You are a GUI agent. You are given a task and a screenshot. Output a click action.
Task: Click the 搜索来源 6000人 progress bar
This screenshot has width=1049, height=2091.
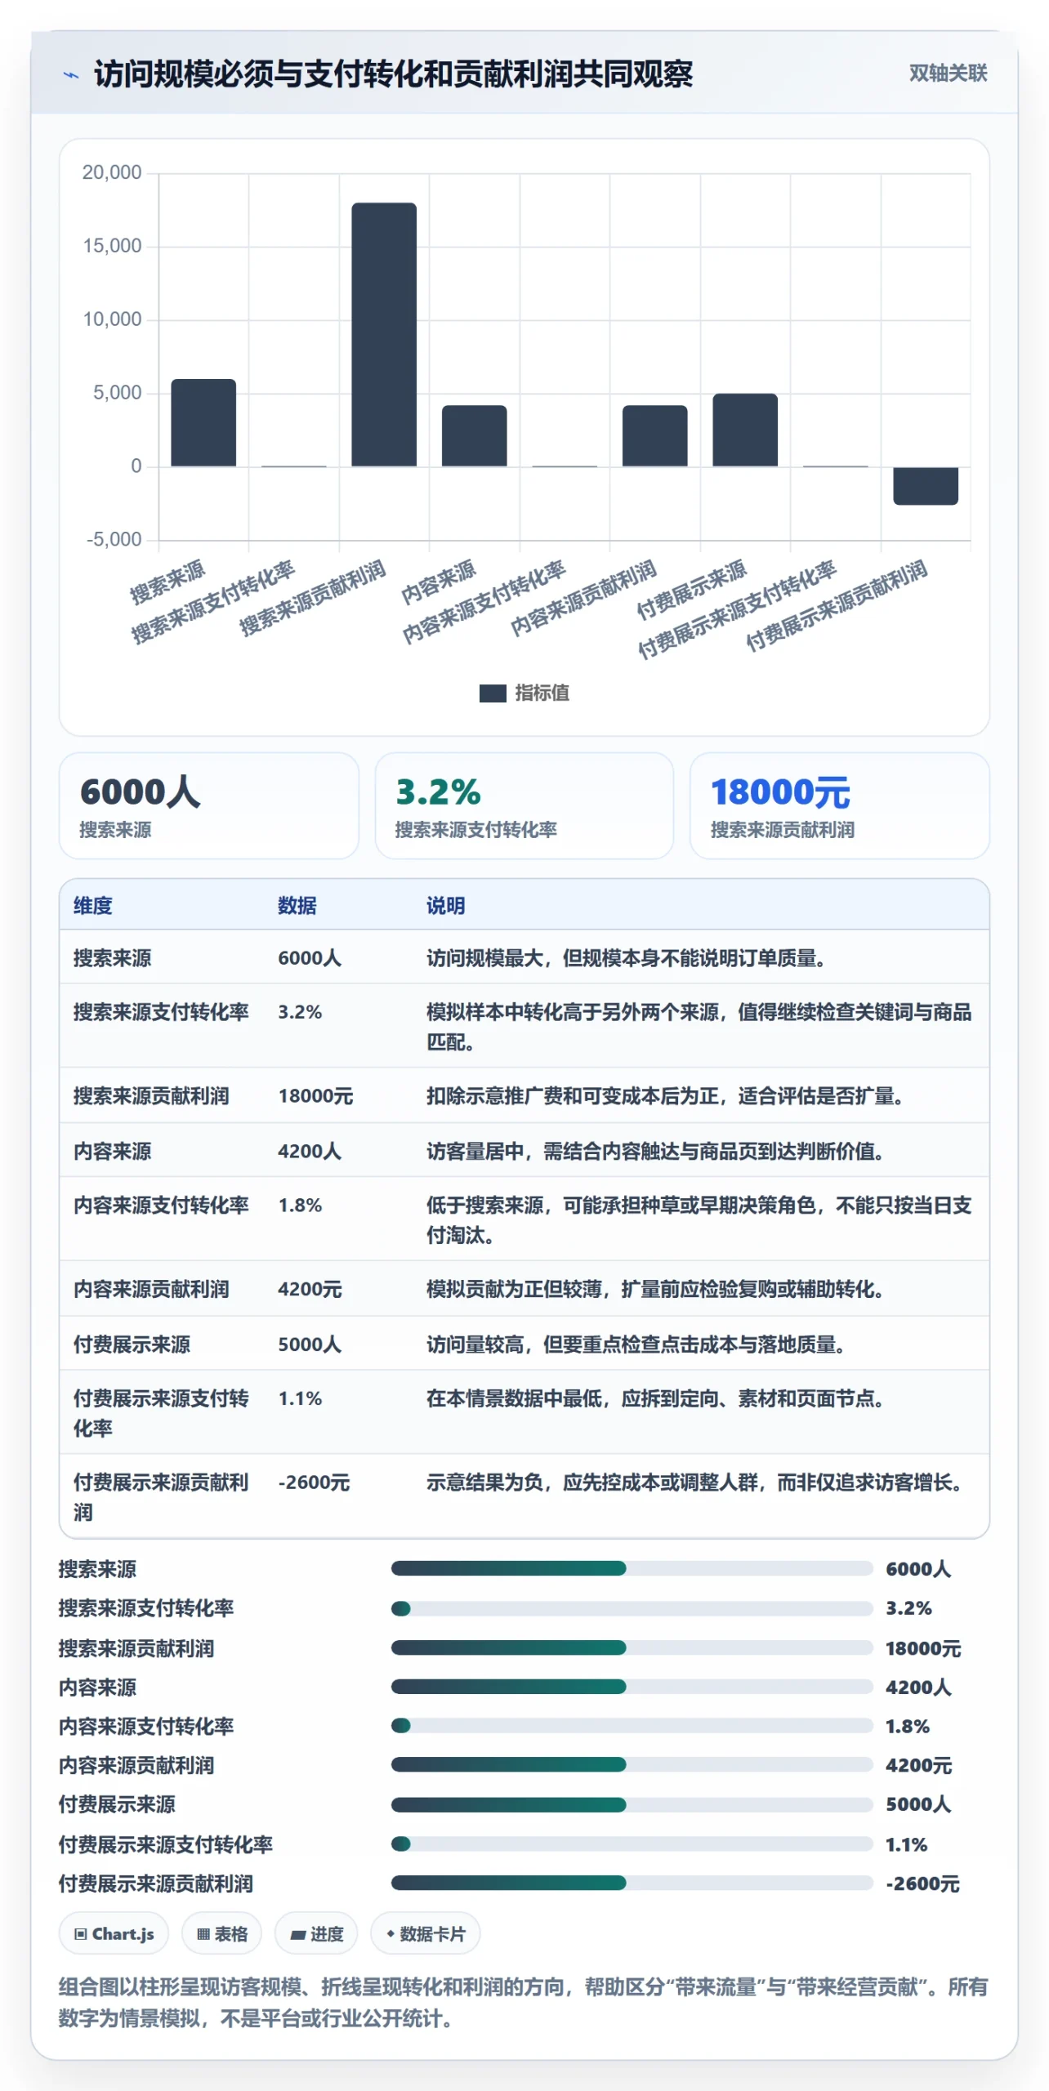click(x=632, y=1567)
